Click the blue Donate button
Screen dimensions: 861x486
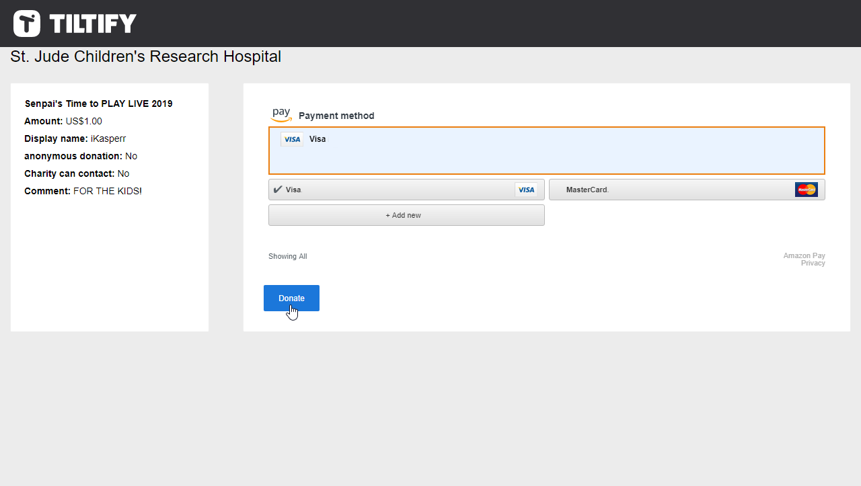pyautogui.click(x=291, y=298)
